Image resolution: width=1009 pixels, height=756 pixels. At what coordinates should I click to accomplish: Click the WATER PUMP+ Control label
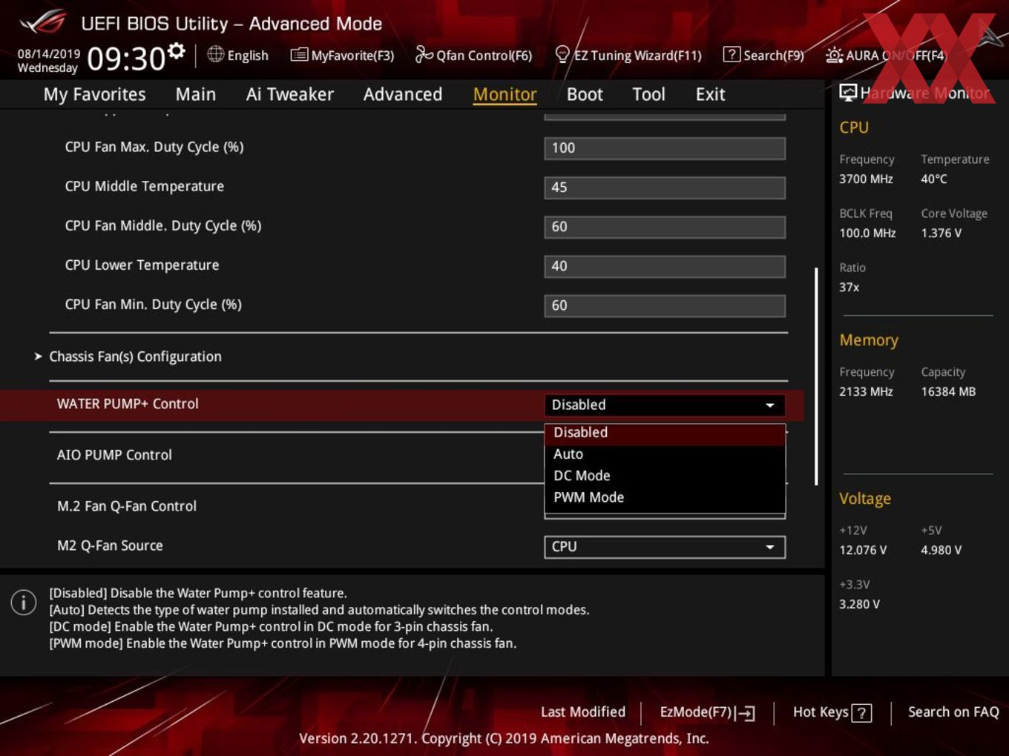[128, 404]
